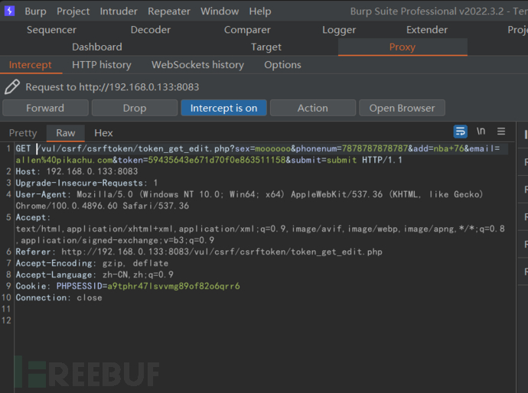Select the Intercept sub-tab
Image resolution: width=528 pixels, height=393 pixels.
tap(31, 64)
